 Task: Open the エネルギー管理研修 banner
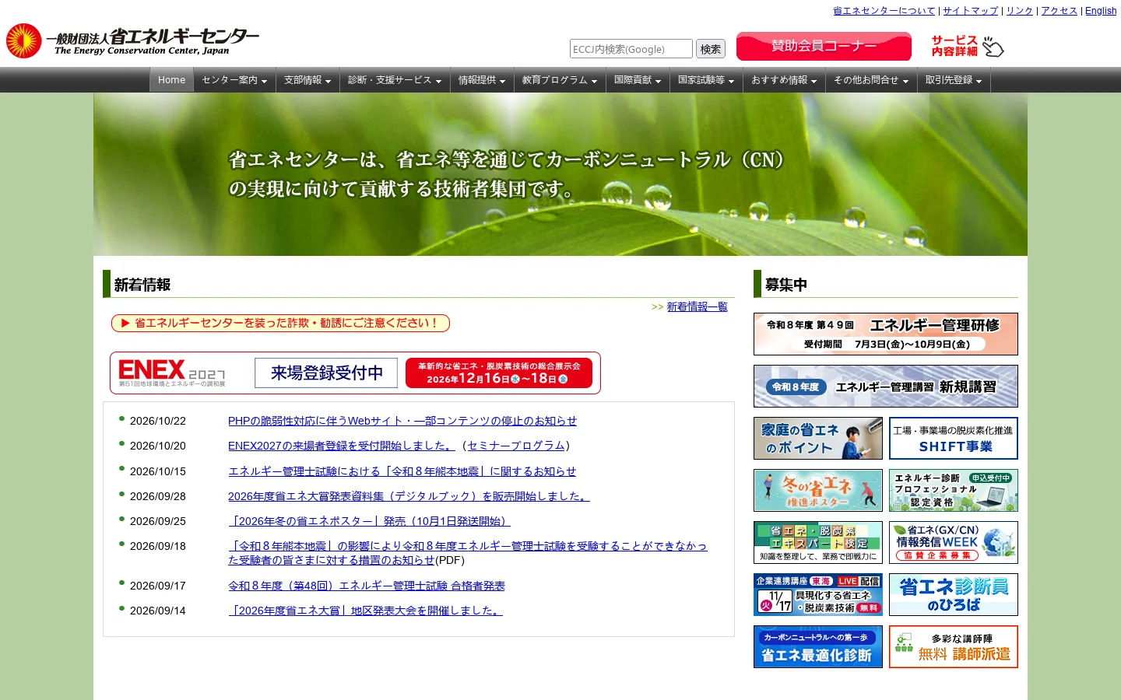click(x=886, y=334)
